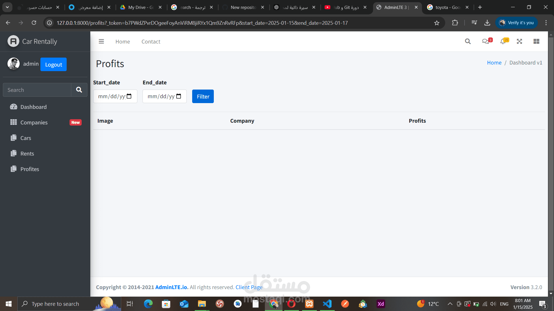Toggle the sidebar hamburger menu
This screenshot has width=554, height=311.
pos(101,41)
